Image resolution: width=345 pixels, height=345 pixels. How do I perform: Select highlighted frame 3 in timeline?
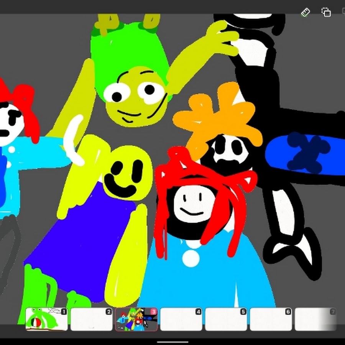point(136,319)
